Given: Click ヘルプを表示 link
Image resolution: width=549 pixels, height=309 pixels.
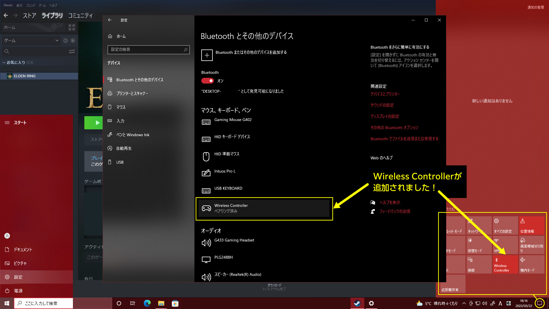Looking at the screenshot, I should [390, 203].
